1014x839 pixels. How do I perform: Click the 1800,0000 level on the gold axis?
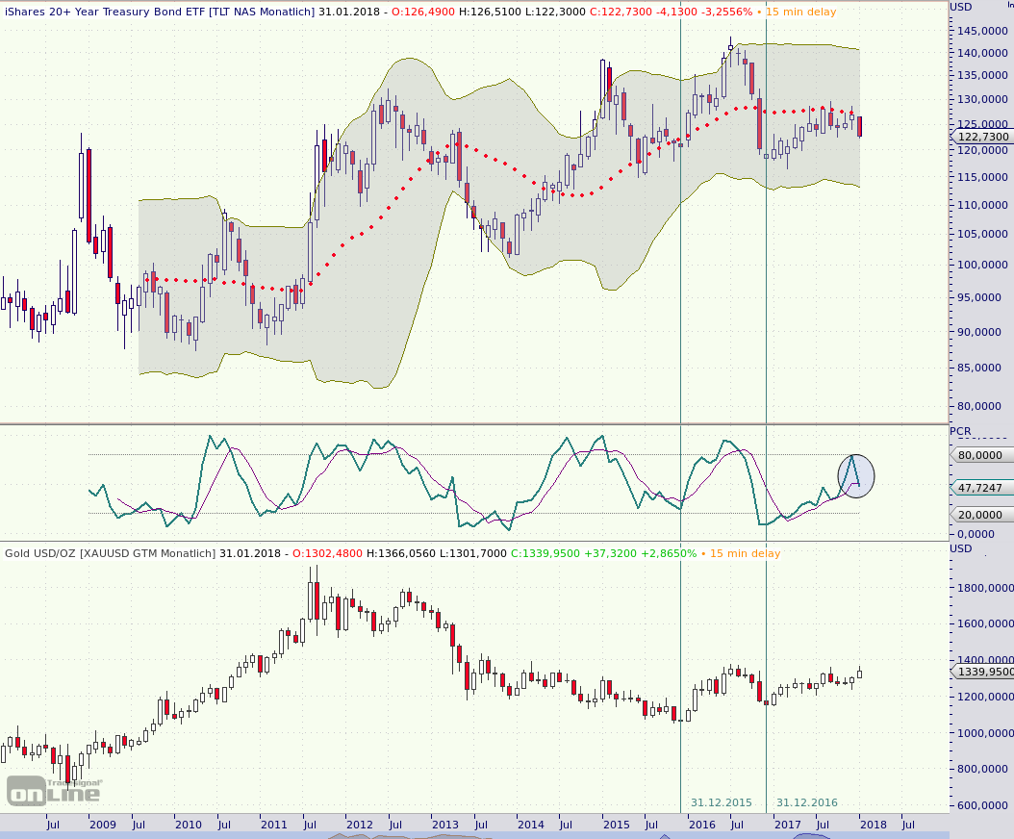click(x=985, y=587)
